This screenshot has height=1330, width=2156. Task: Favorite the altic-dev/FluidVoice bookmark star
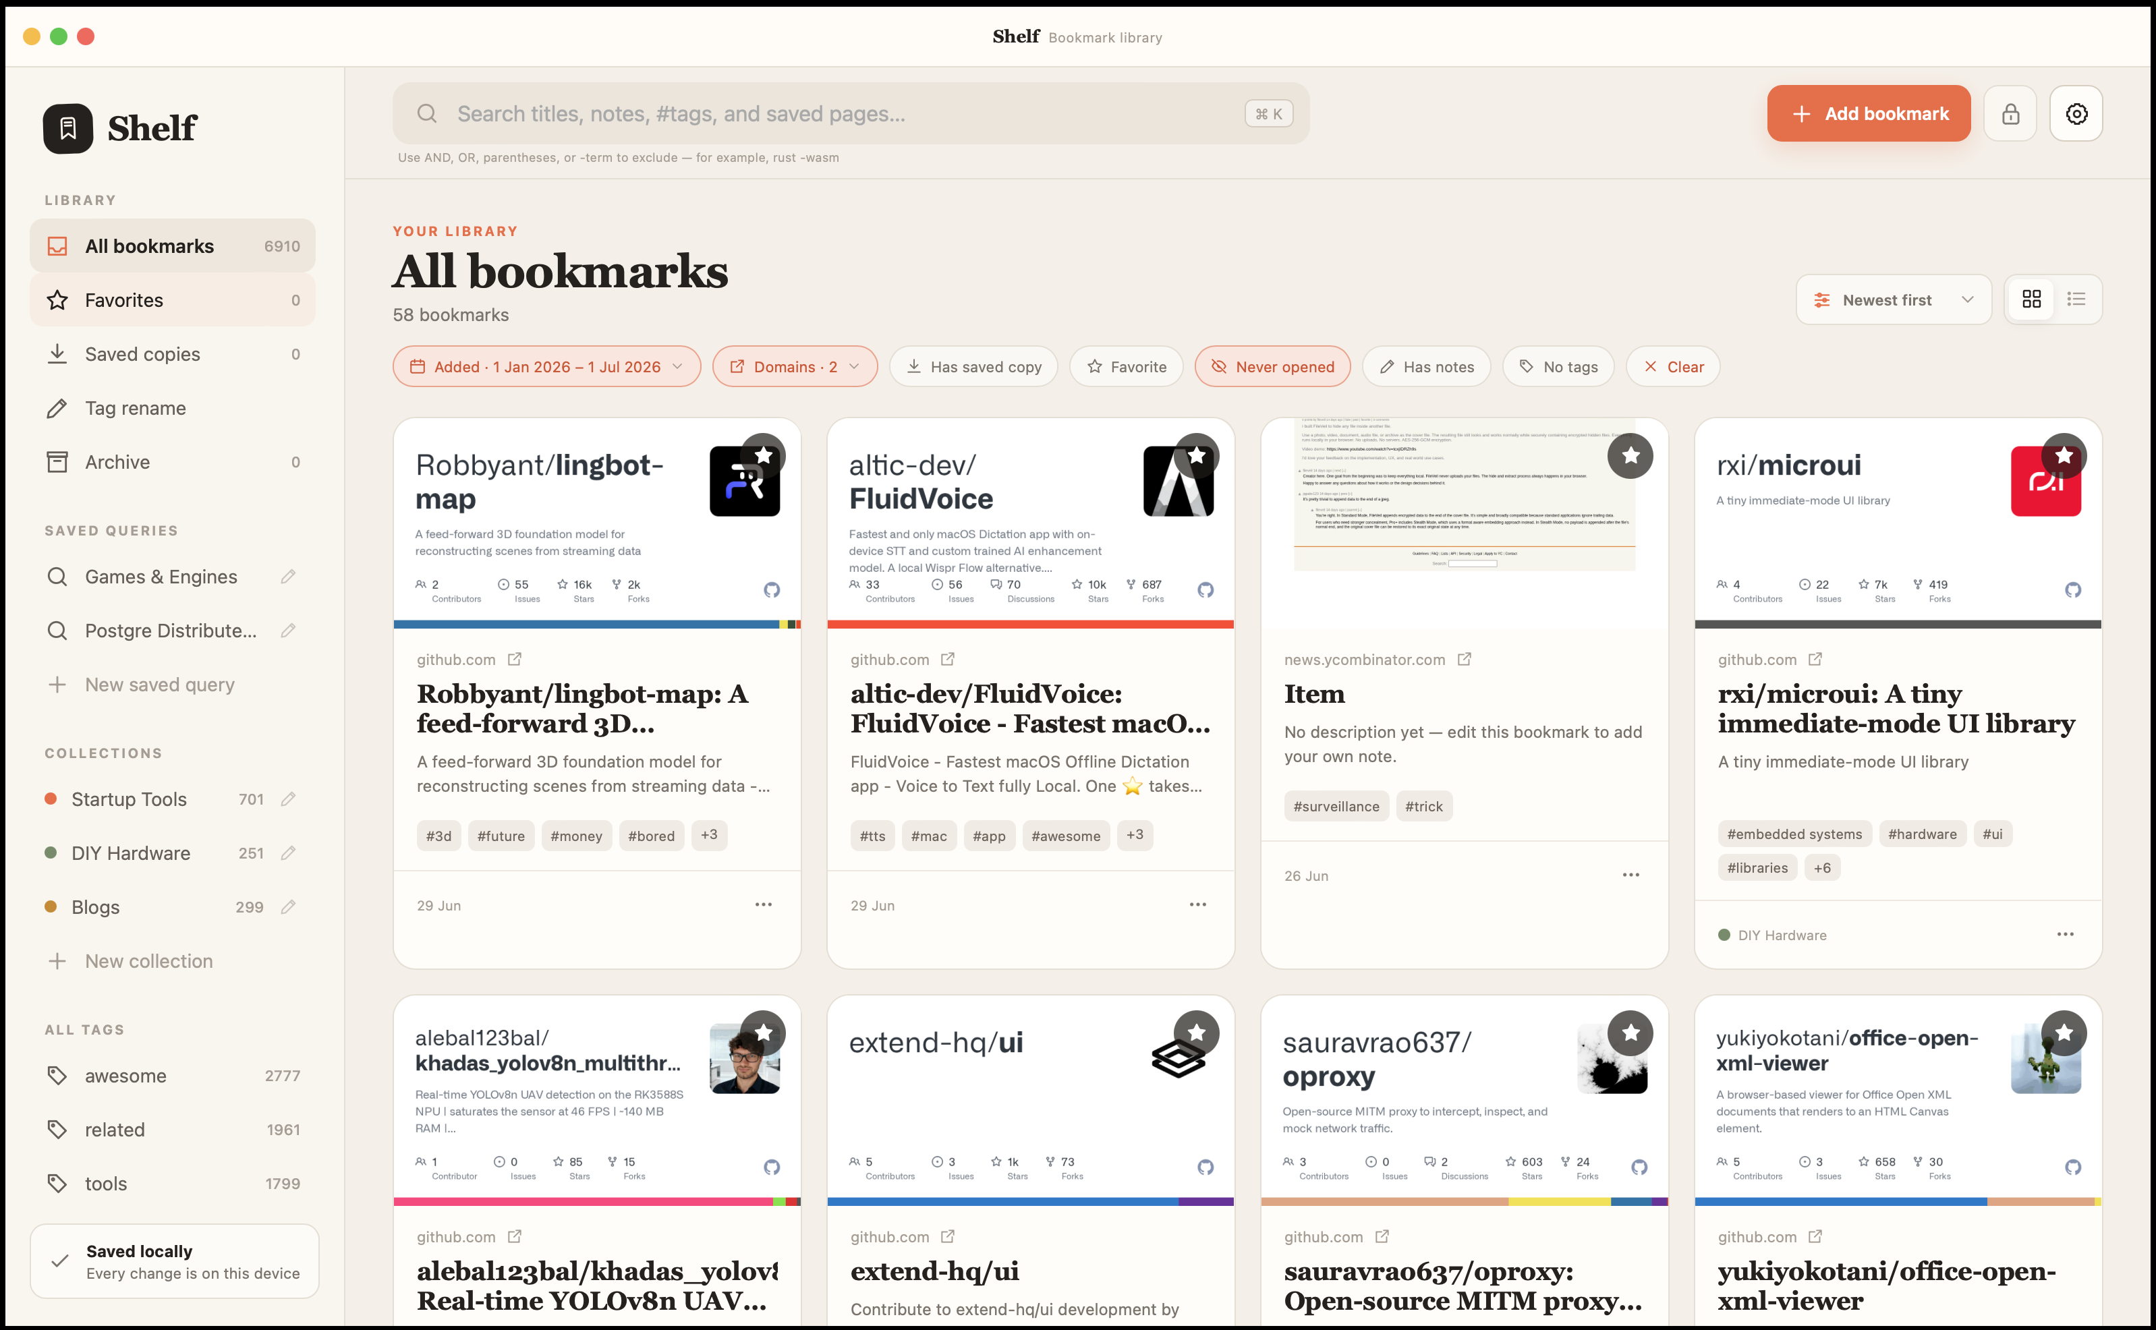1196,456
